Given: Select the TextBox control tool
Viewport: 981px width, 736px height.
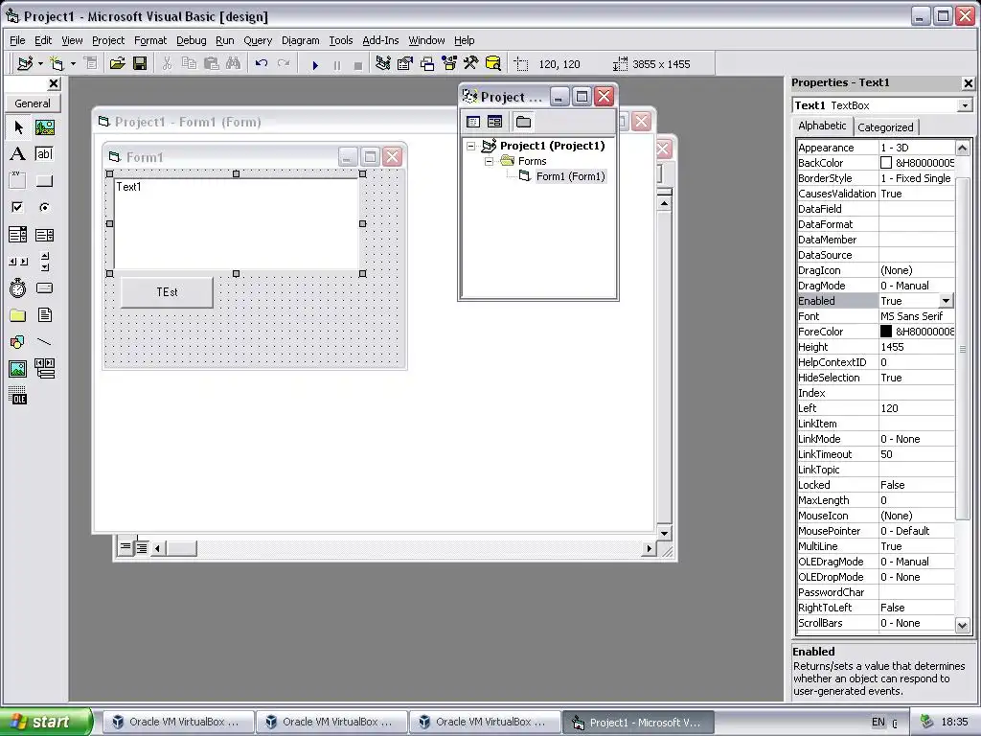Looking at the screenshot, I should pos(44,154).
